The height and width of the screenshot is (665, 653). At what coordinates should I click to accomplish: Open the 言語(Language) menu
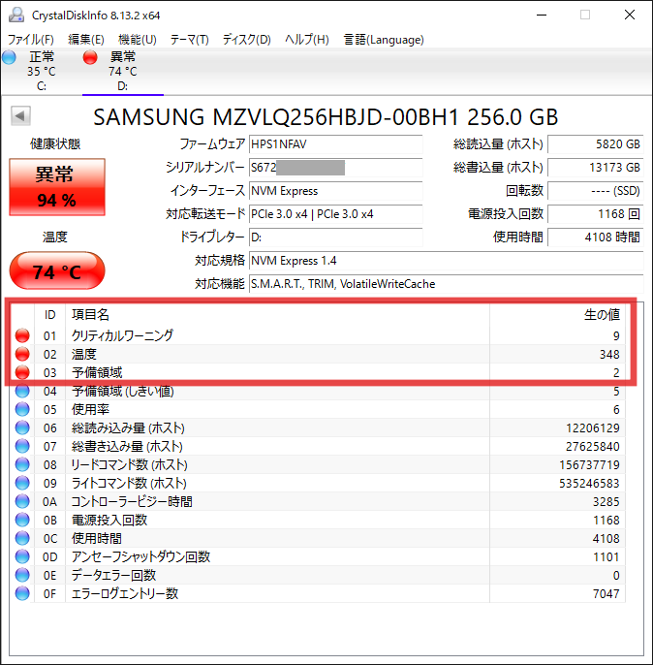384,40
